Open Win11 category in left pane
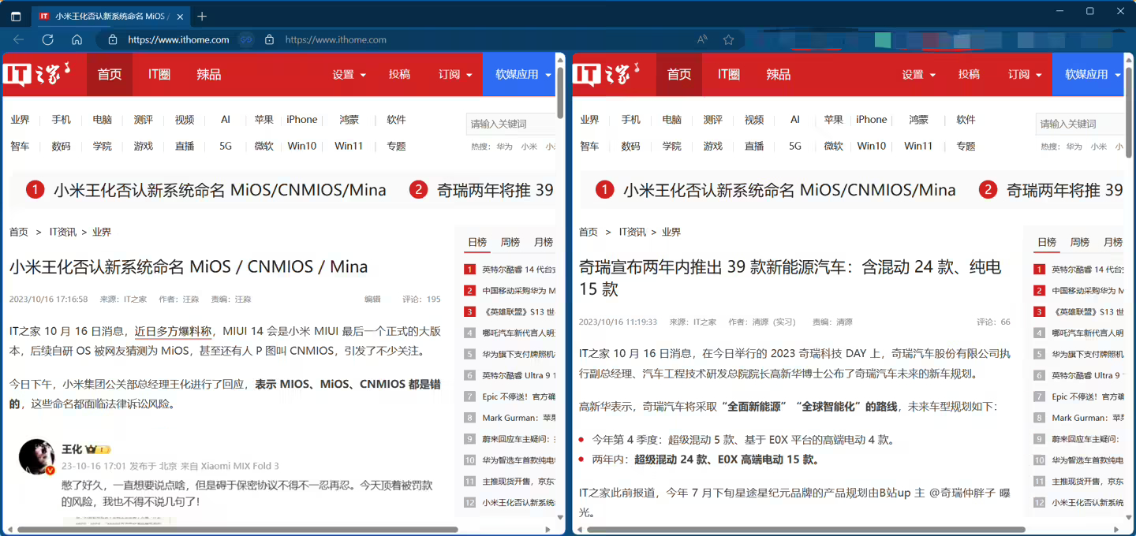This screenshot has height=536, width=1136. (349, 146)
